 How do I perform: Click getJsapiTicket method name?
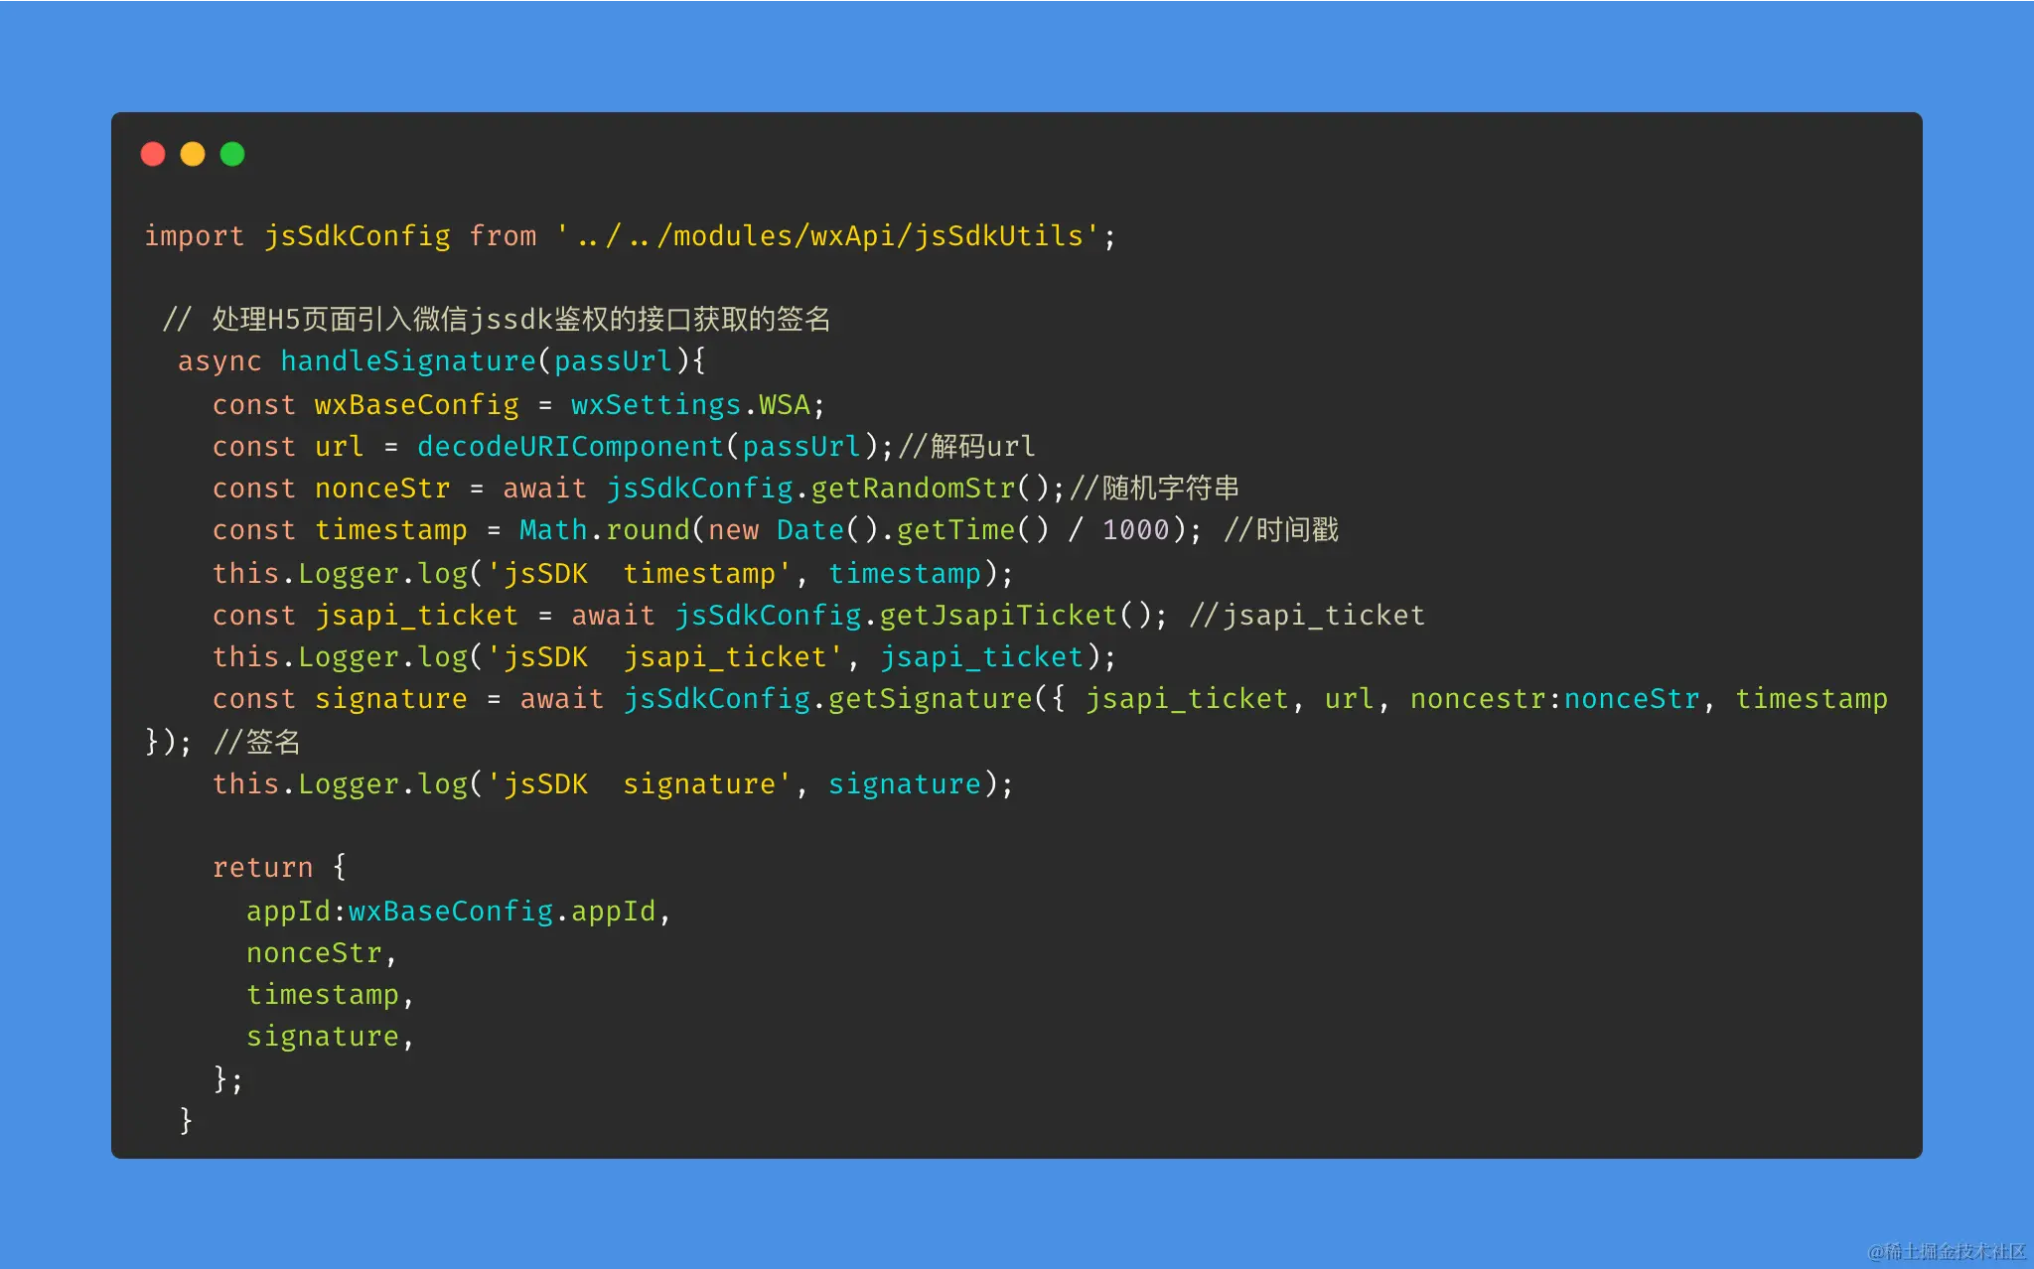pyautogui.click(x=999, y=616)
